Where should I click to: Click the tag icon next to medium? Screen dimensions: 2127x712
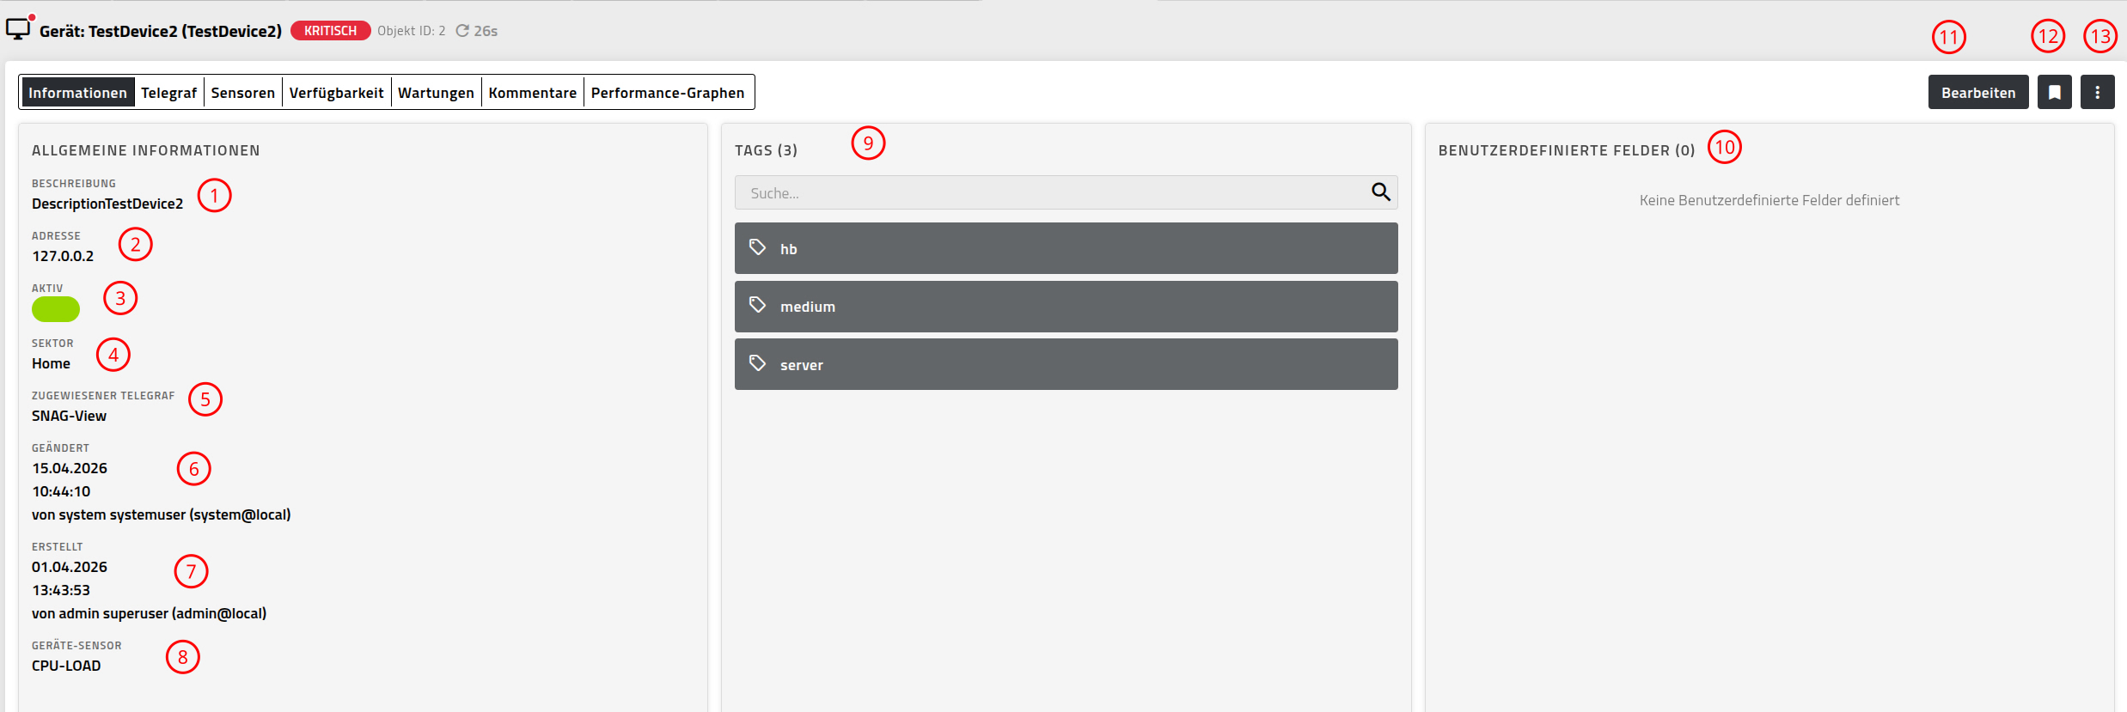tap(757, 305)
